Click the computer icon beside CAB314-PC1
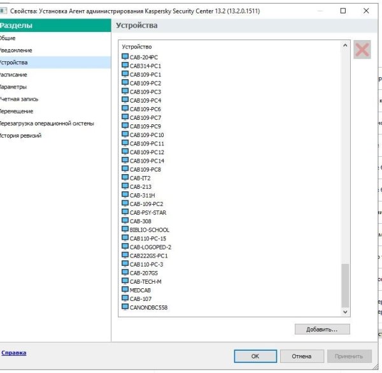The width and height of the screenshot is (382, 373). coord(125,66)
